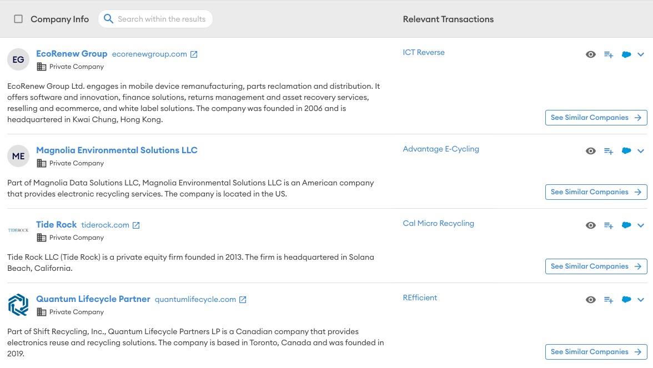The height and width of the screenshot is (368, 653).
Task: Toggle the eye icon for Tide Rock
Action: pos(591,225)
